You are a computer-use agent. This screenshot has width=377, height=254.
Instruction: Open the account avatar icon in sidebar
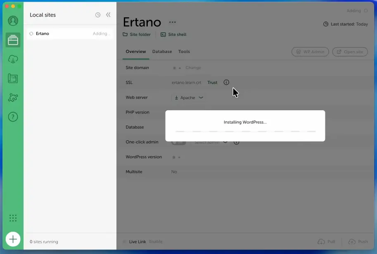tap(13, 21)
